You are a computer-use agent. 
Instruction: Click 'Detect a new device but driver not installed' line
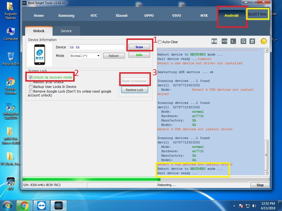[x=200, y=63]
